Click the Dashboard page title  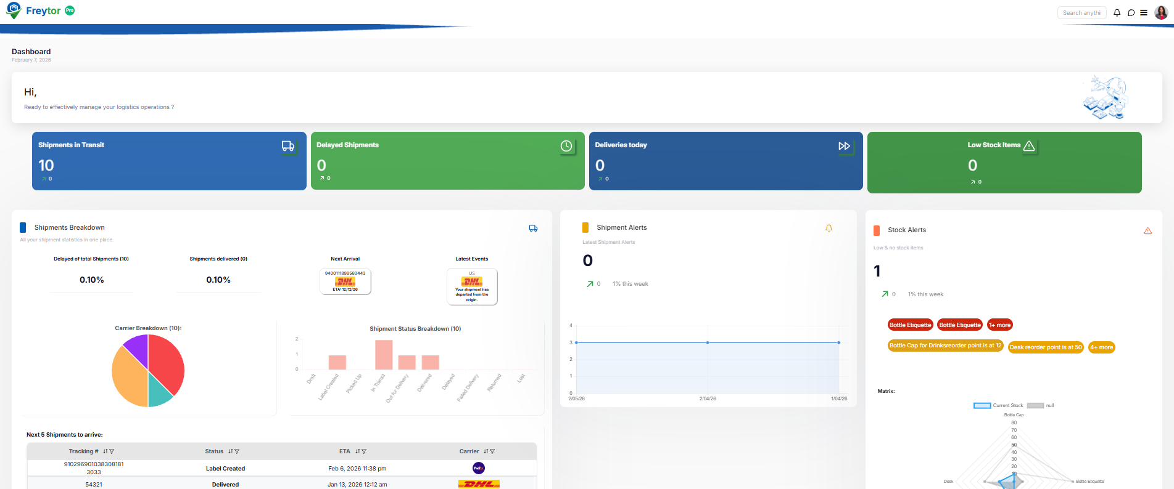coord(31,52)
